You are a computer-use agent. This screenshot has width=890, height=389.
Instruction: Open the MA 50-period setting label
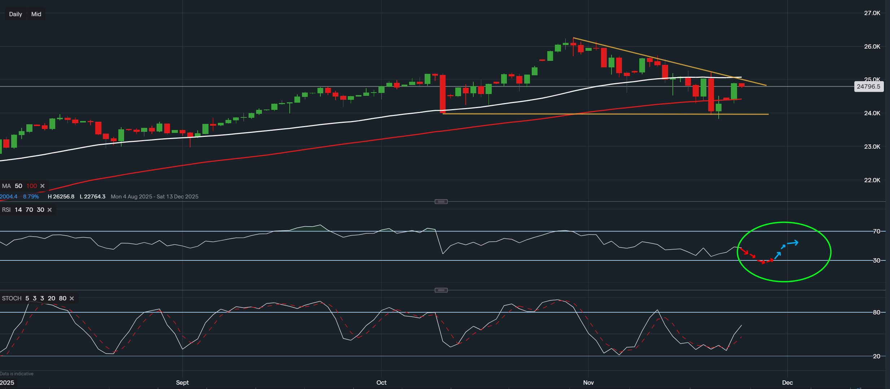[18, 186]
